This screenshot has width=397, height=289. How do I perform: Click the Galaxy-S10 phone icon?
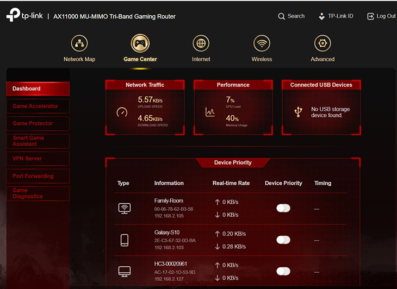(125, 240)
